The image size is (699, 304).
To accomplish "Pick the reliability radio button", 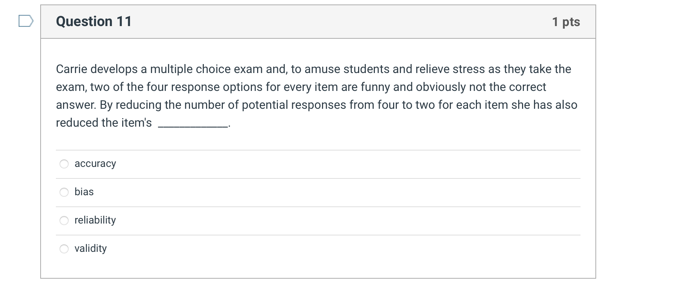I will pyautogui.click(x=64, y=221).
